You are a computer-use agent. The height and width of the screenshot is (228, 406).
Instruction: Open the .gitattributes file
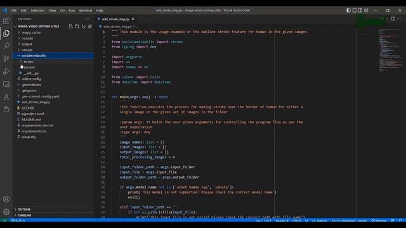53,85
